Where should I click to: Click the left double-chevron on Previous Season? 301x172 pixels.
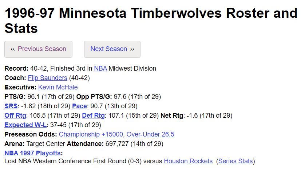coord(13,49)
